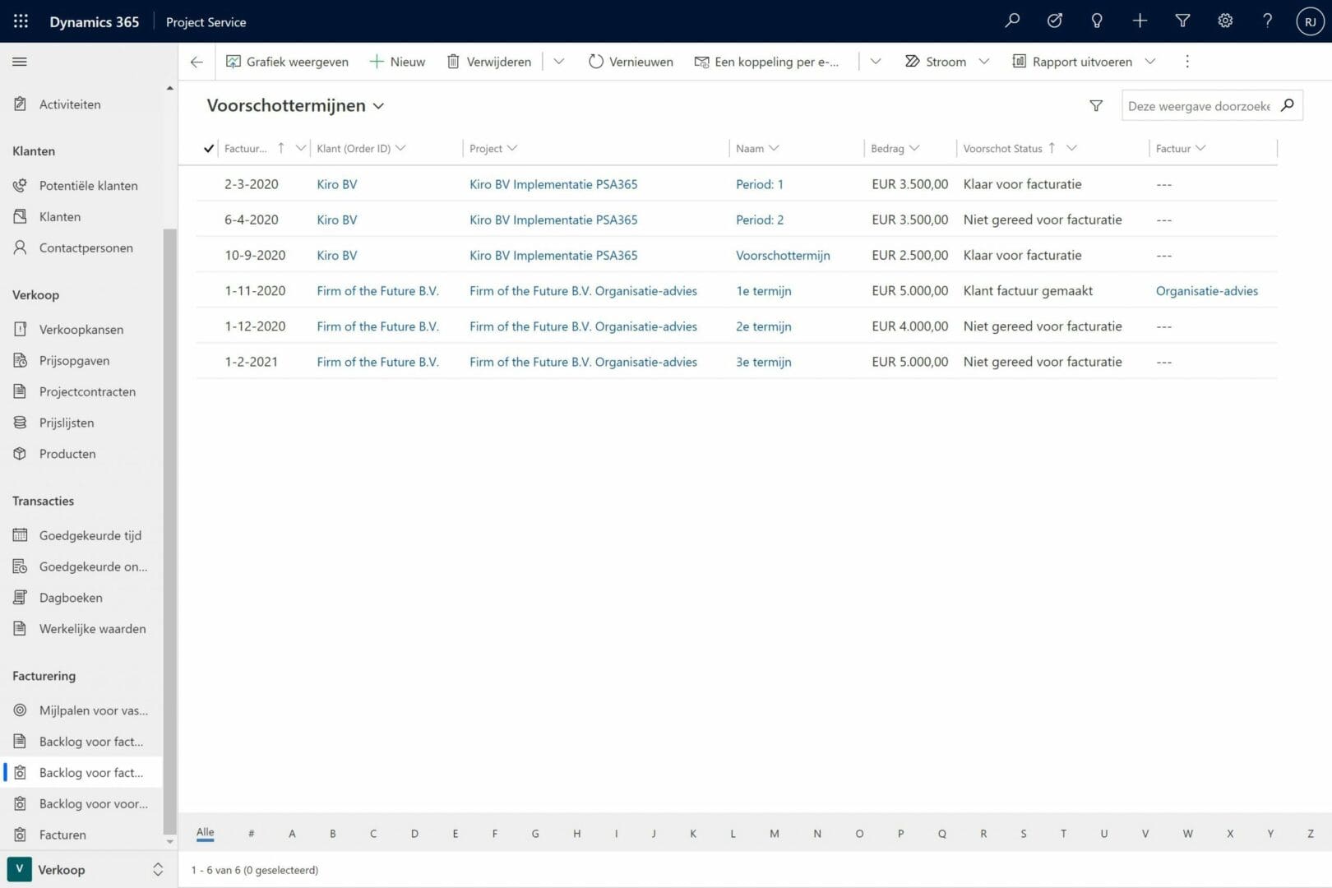Open the Voorschottermijn name link
Image resolution: width=1332 pixels, height=888 pixels.
point(783,256)
